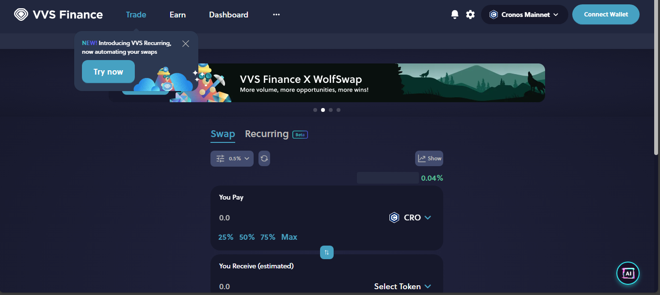Open the CRO token selector
This screenshot has width=660, height=295.
pos(410,217)
